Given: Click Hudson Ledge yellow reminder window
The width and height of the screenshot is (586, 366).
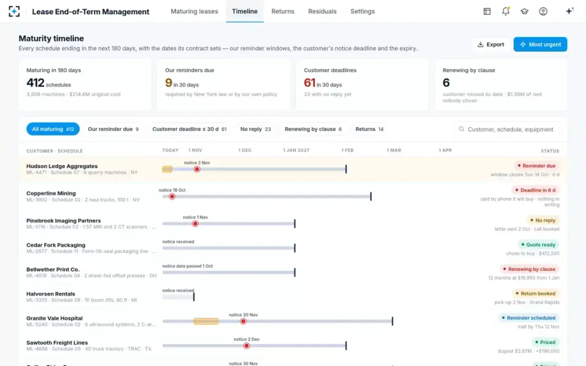Looking at the screenshot, I should [x=167, y=169].
